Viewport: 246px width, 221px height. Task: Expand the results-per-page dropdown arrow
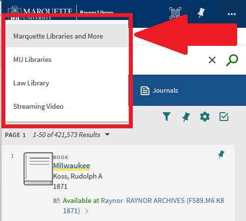click(107, 135)
